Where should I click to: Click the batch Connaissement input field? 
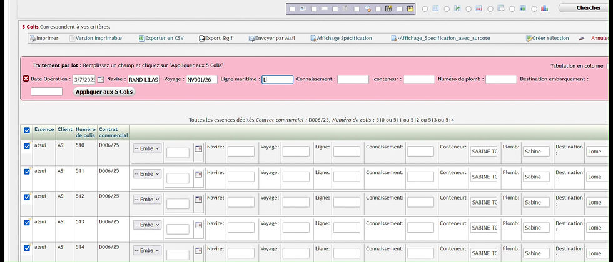tap(353, 80)
